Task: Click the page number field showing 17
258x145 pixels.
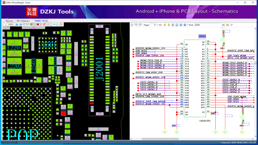Action: point(153,25)
